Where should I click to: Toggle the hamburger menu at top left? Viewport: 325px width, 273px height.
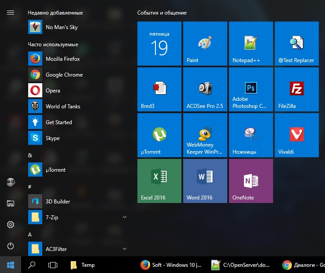(x=11, y=13)
